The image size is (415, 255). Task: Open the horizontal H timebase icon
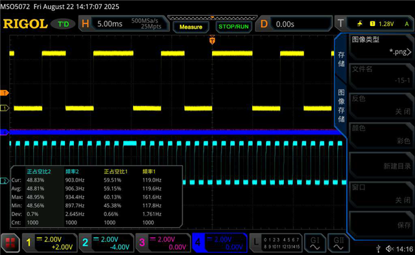tap(85, 24)
